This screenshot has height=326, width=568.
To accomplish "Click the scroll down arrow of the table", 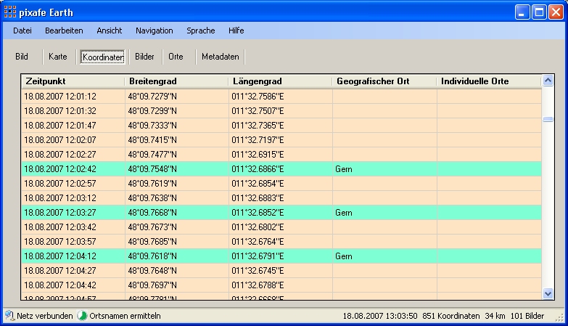I will [548, 293].
